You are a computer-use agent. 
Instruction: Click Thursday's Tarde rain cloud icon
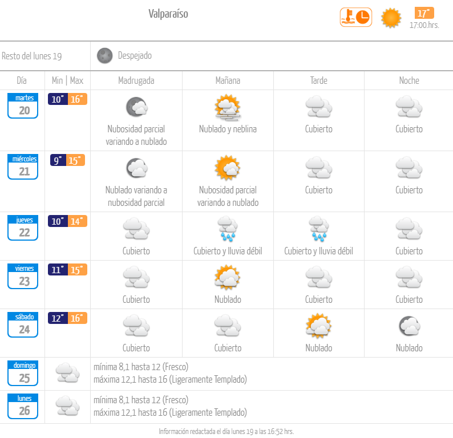(x=319, y=229)
